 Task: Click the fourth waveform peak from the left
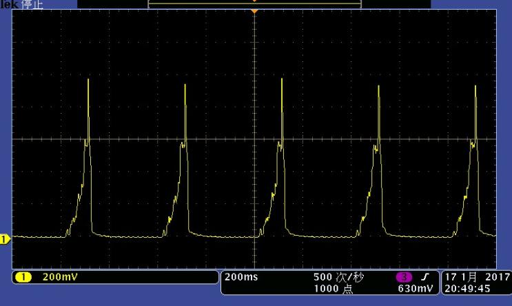(x=378, y=86)
